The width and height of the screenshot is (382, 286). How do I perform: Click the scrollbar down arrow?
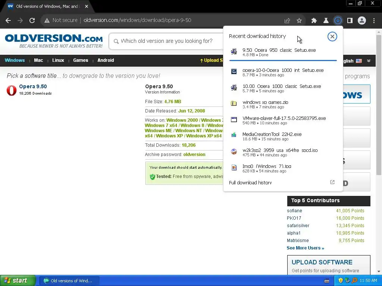[379, 271]
